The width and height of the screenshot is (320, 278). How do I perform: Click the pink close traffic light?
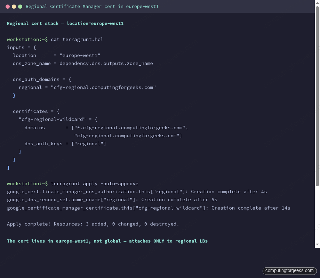point(8,6)
